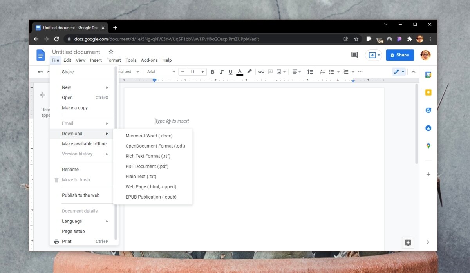Screen dimensions: 470x273
Task: Open the highlight color tool
Action: (x=249, y=72)
